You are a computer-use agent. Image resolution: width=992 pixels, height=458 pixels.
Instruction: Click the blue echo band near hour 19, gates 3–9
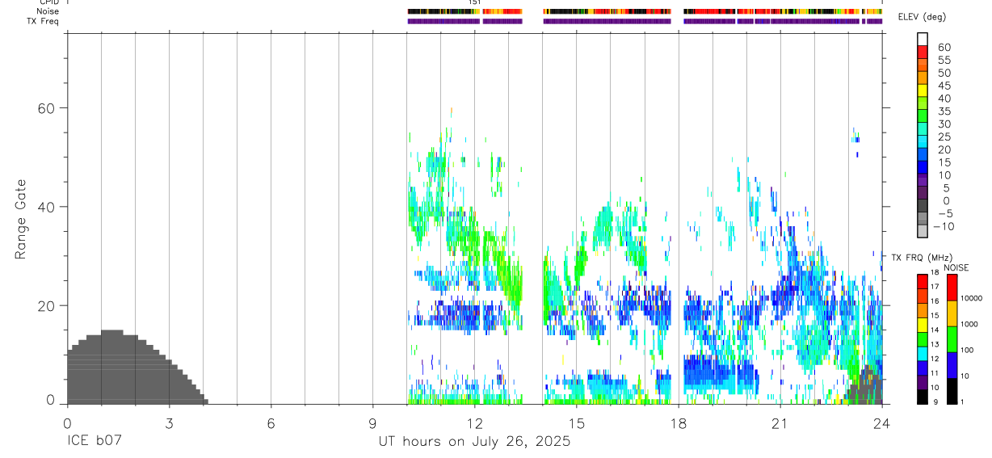(721, 375)
